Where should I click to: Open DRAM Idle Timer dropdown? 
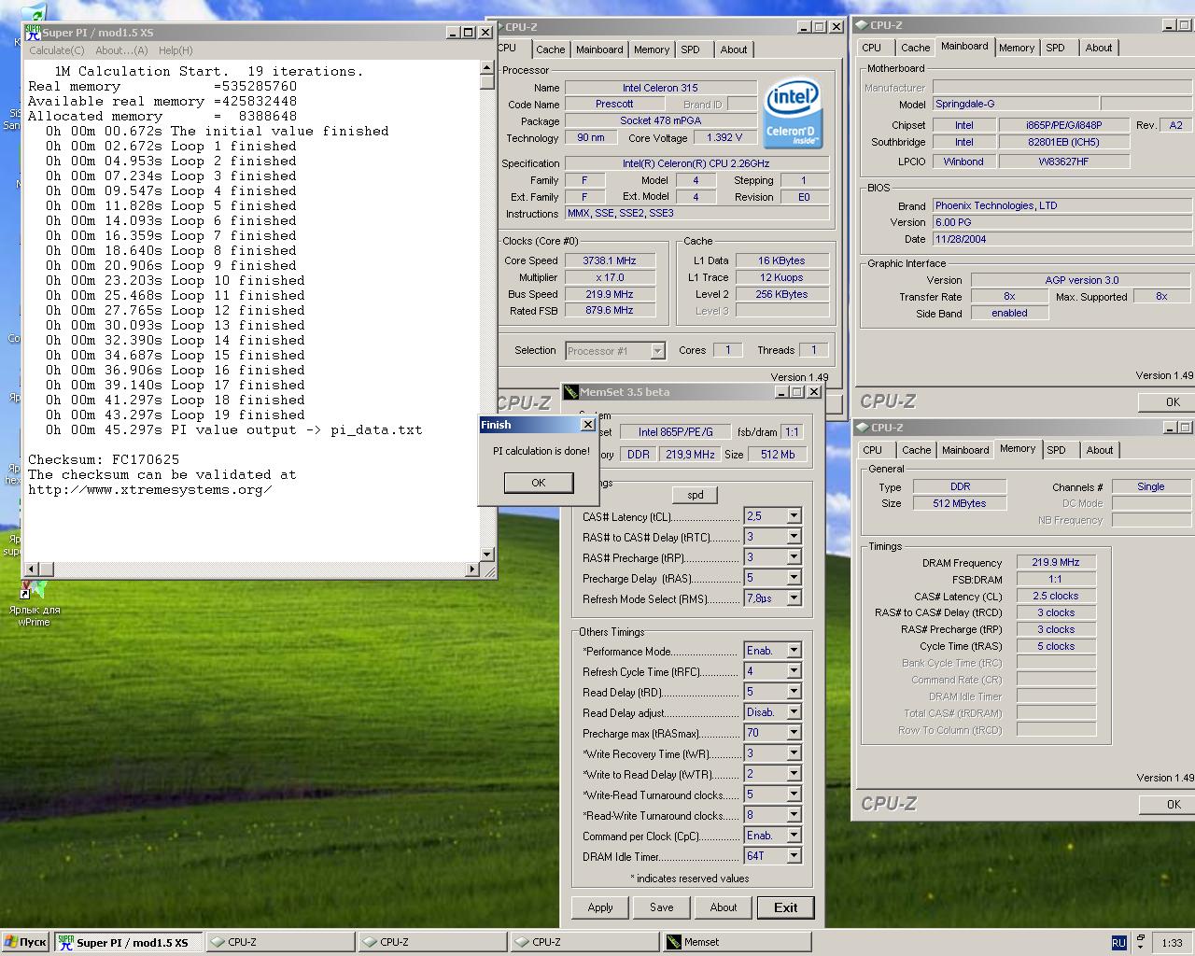tap(794, 856)
